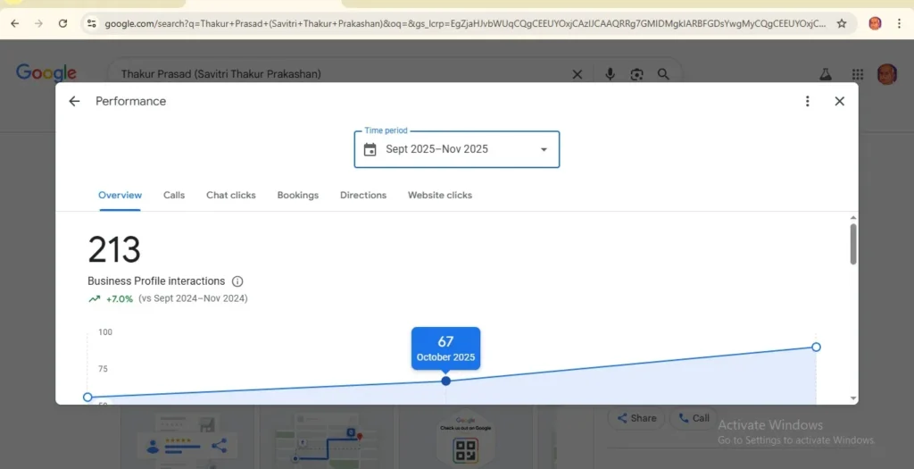Viewport: 914px width, 469px height.
Task: Search by image with Google Lens icon
Action: tap(636, 74)
